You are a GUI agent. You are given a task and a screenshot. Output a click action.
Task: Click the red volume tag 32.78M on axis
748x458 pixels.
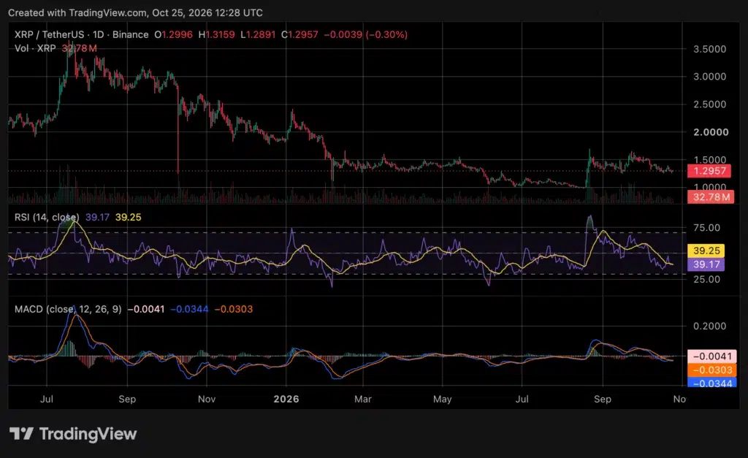tap(711, 196)
